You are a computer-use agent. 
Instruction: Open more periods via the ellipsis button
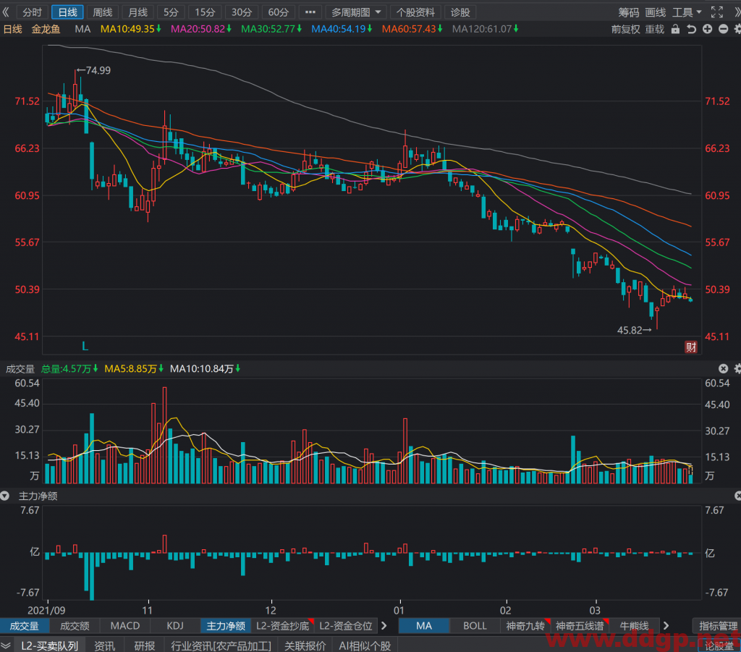point(310,12)
